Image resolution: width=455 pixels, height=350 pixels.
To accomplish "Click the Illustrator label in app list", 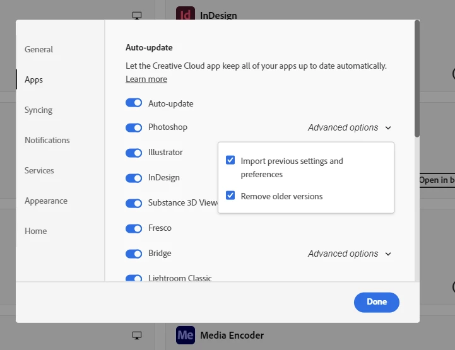I will [x=165, y=152].
